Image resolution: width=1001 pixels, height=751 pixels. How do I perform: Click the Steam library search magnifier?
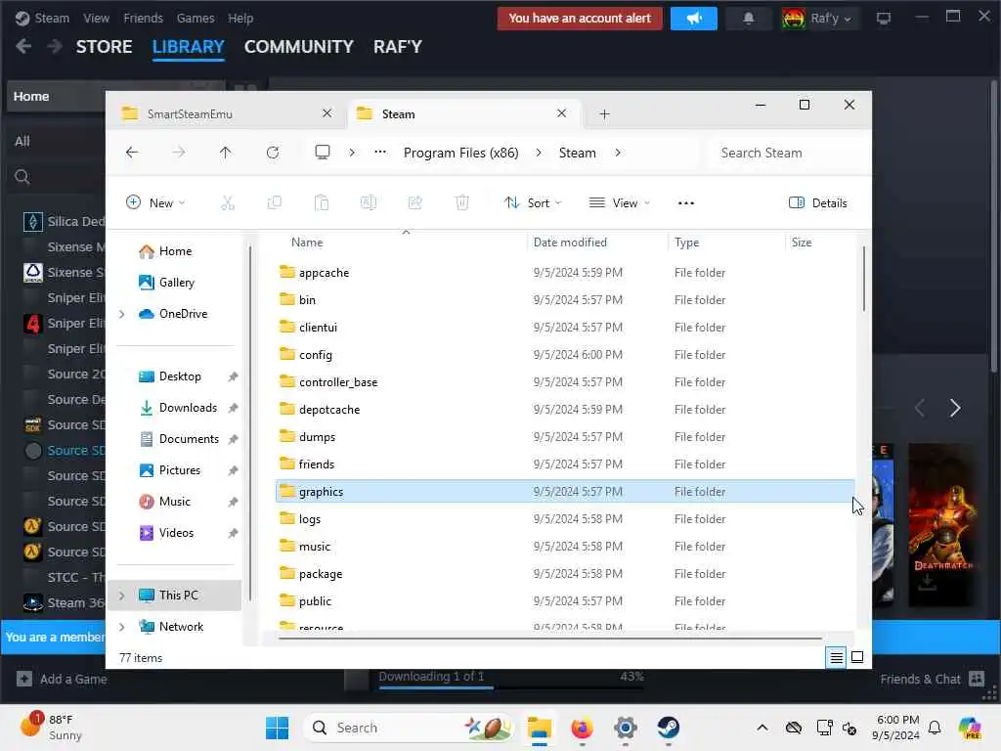tap(22, 177)
